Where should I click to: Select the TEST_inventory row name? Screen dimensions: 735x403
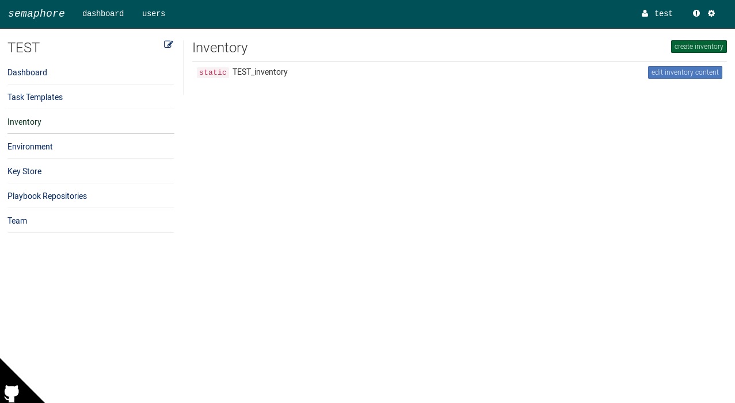(260, 72)
